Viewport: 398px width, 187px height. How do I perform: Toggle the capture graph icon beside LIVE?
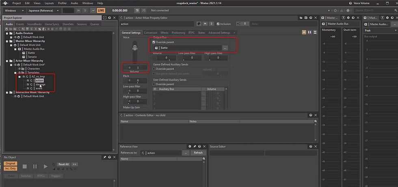click(93, 11)
